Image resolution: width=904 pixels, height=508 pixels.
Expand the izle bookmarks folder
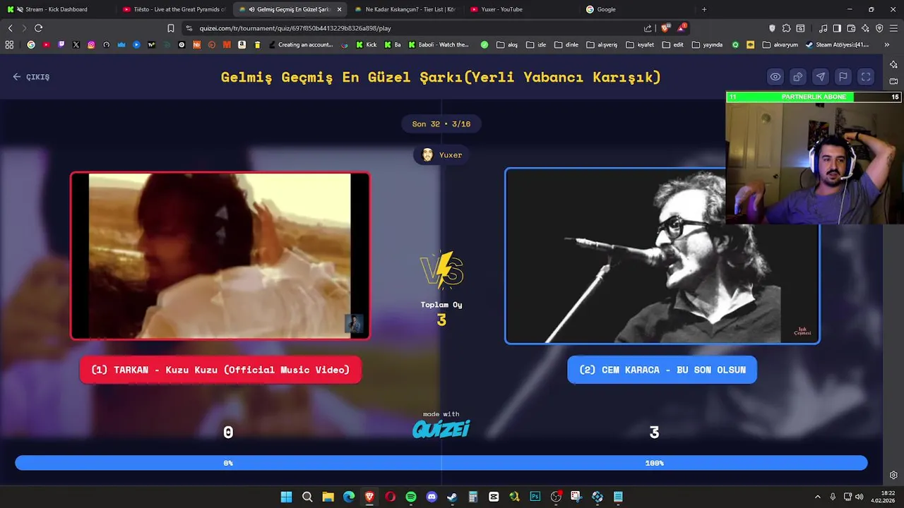[536, 44]
